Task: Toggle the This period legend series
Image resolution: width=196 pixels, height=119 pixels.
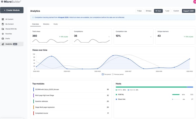Action: point(106,74)
